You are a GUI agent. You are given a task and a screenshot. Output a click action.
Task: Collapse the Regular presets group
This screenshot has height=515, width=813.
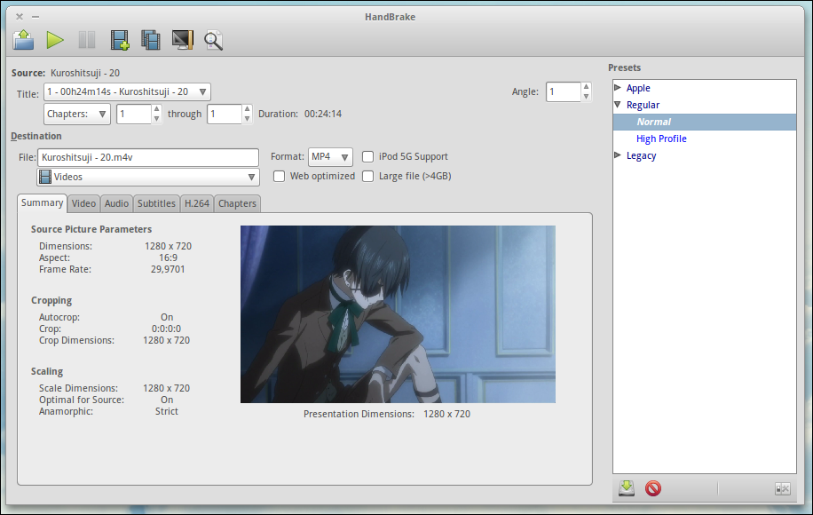pos(618,104)
